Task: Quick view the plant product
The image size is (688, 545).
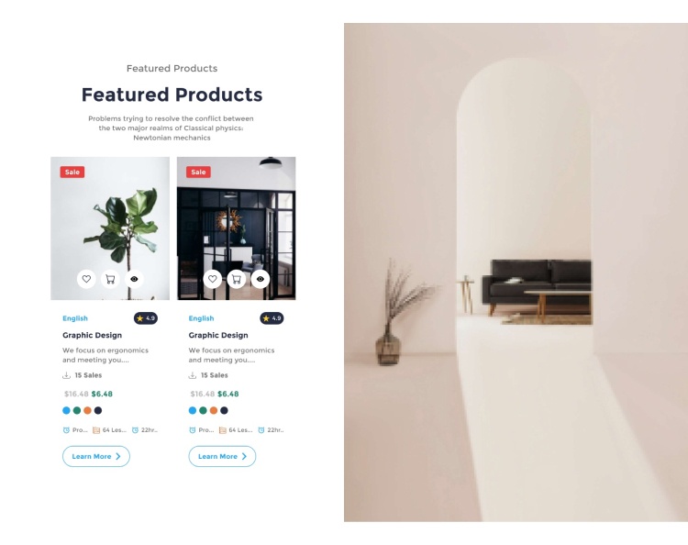Action: coord(134,279)
